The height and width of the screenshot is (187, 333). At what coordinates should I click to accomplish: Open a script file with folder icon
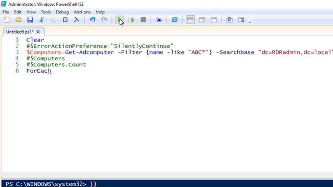tap(19, 20)
